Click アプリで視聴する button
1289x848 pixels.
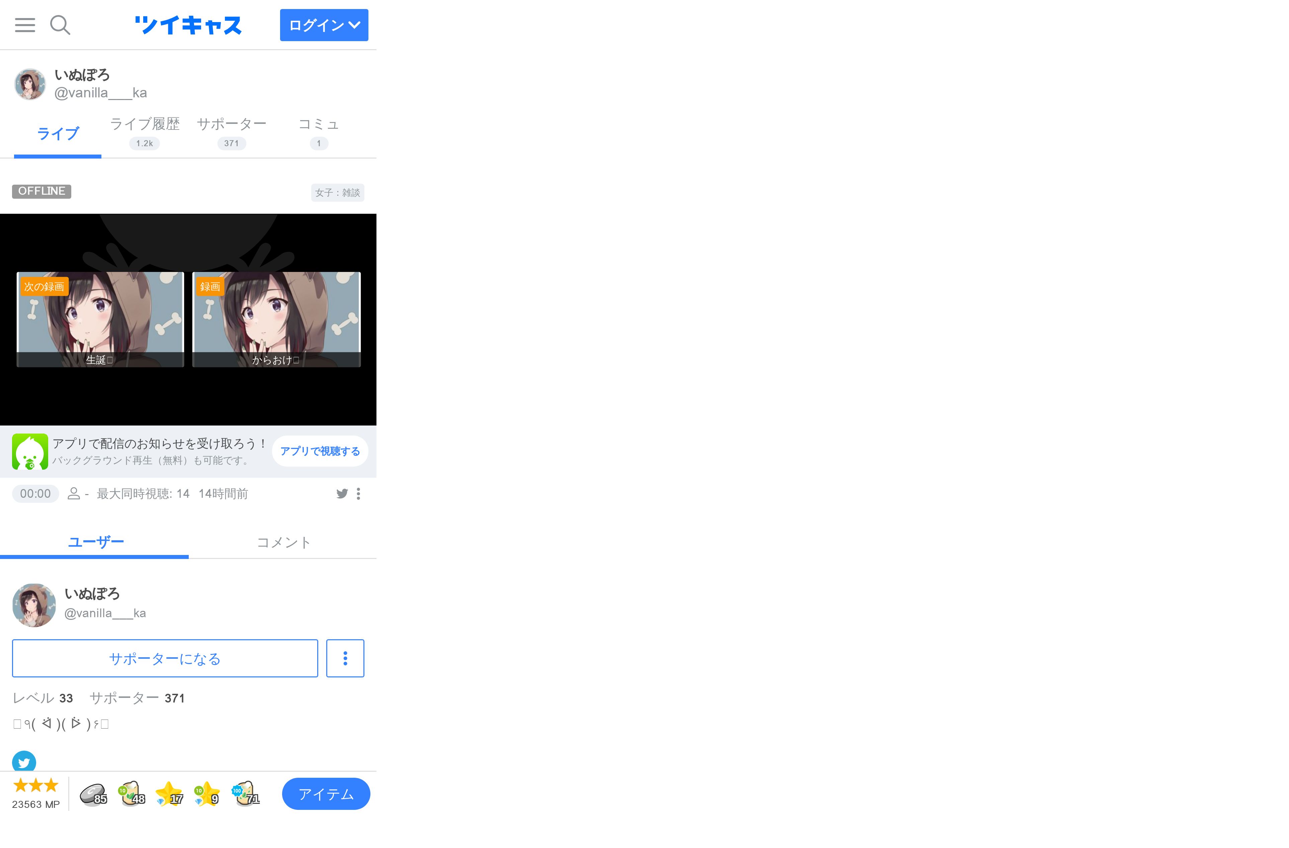click(x=320, y=451)
